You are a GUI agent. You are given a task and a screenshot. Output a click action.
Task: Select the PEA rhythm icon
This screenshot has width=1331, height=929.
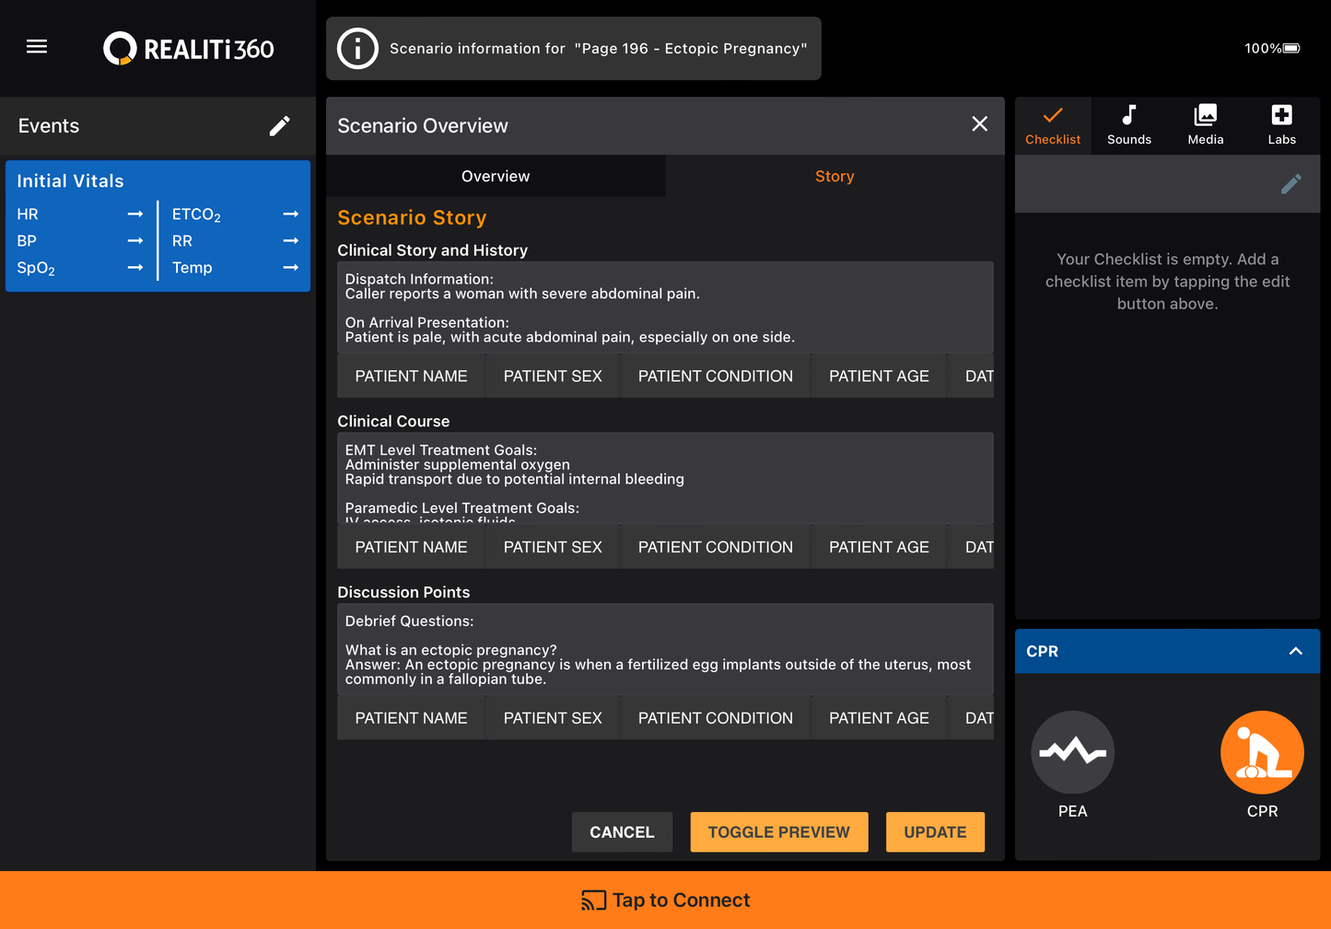tap(1072, 752)
